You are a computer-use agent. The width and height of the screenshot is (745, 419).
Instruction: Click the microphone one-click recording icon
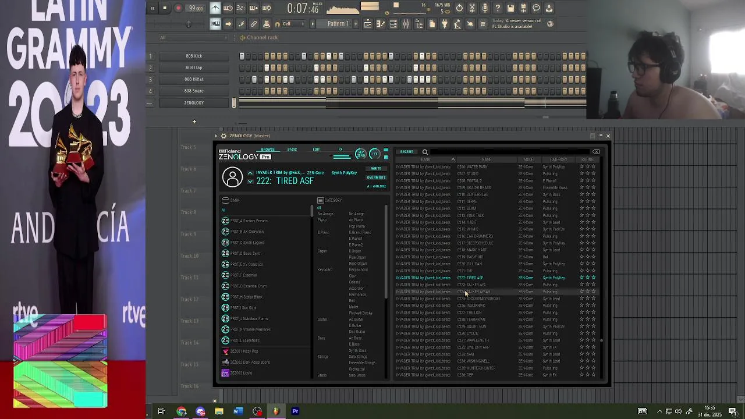(485, 8)
